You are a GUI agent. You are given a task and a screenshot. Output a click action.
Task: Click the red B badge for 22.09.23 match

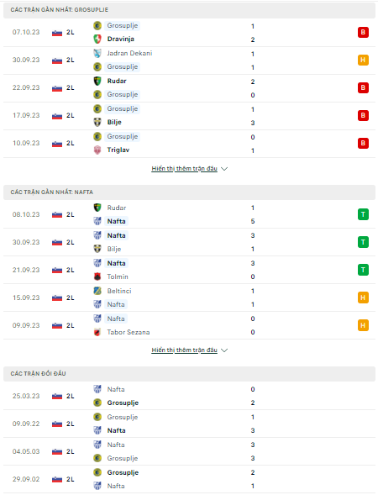(x=363, y=87)
